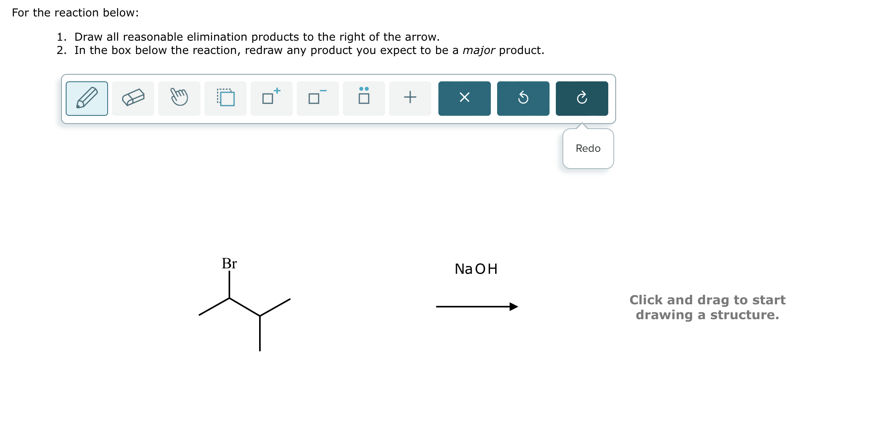
Task: Select the lone pair tool
Action: pyautogui.click(x=364, y=98)
